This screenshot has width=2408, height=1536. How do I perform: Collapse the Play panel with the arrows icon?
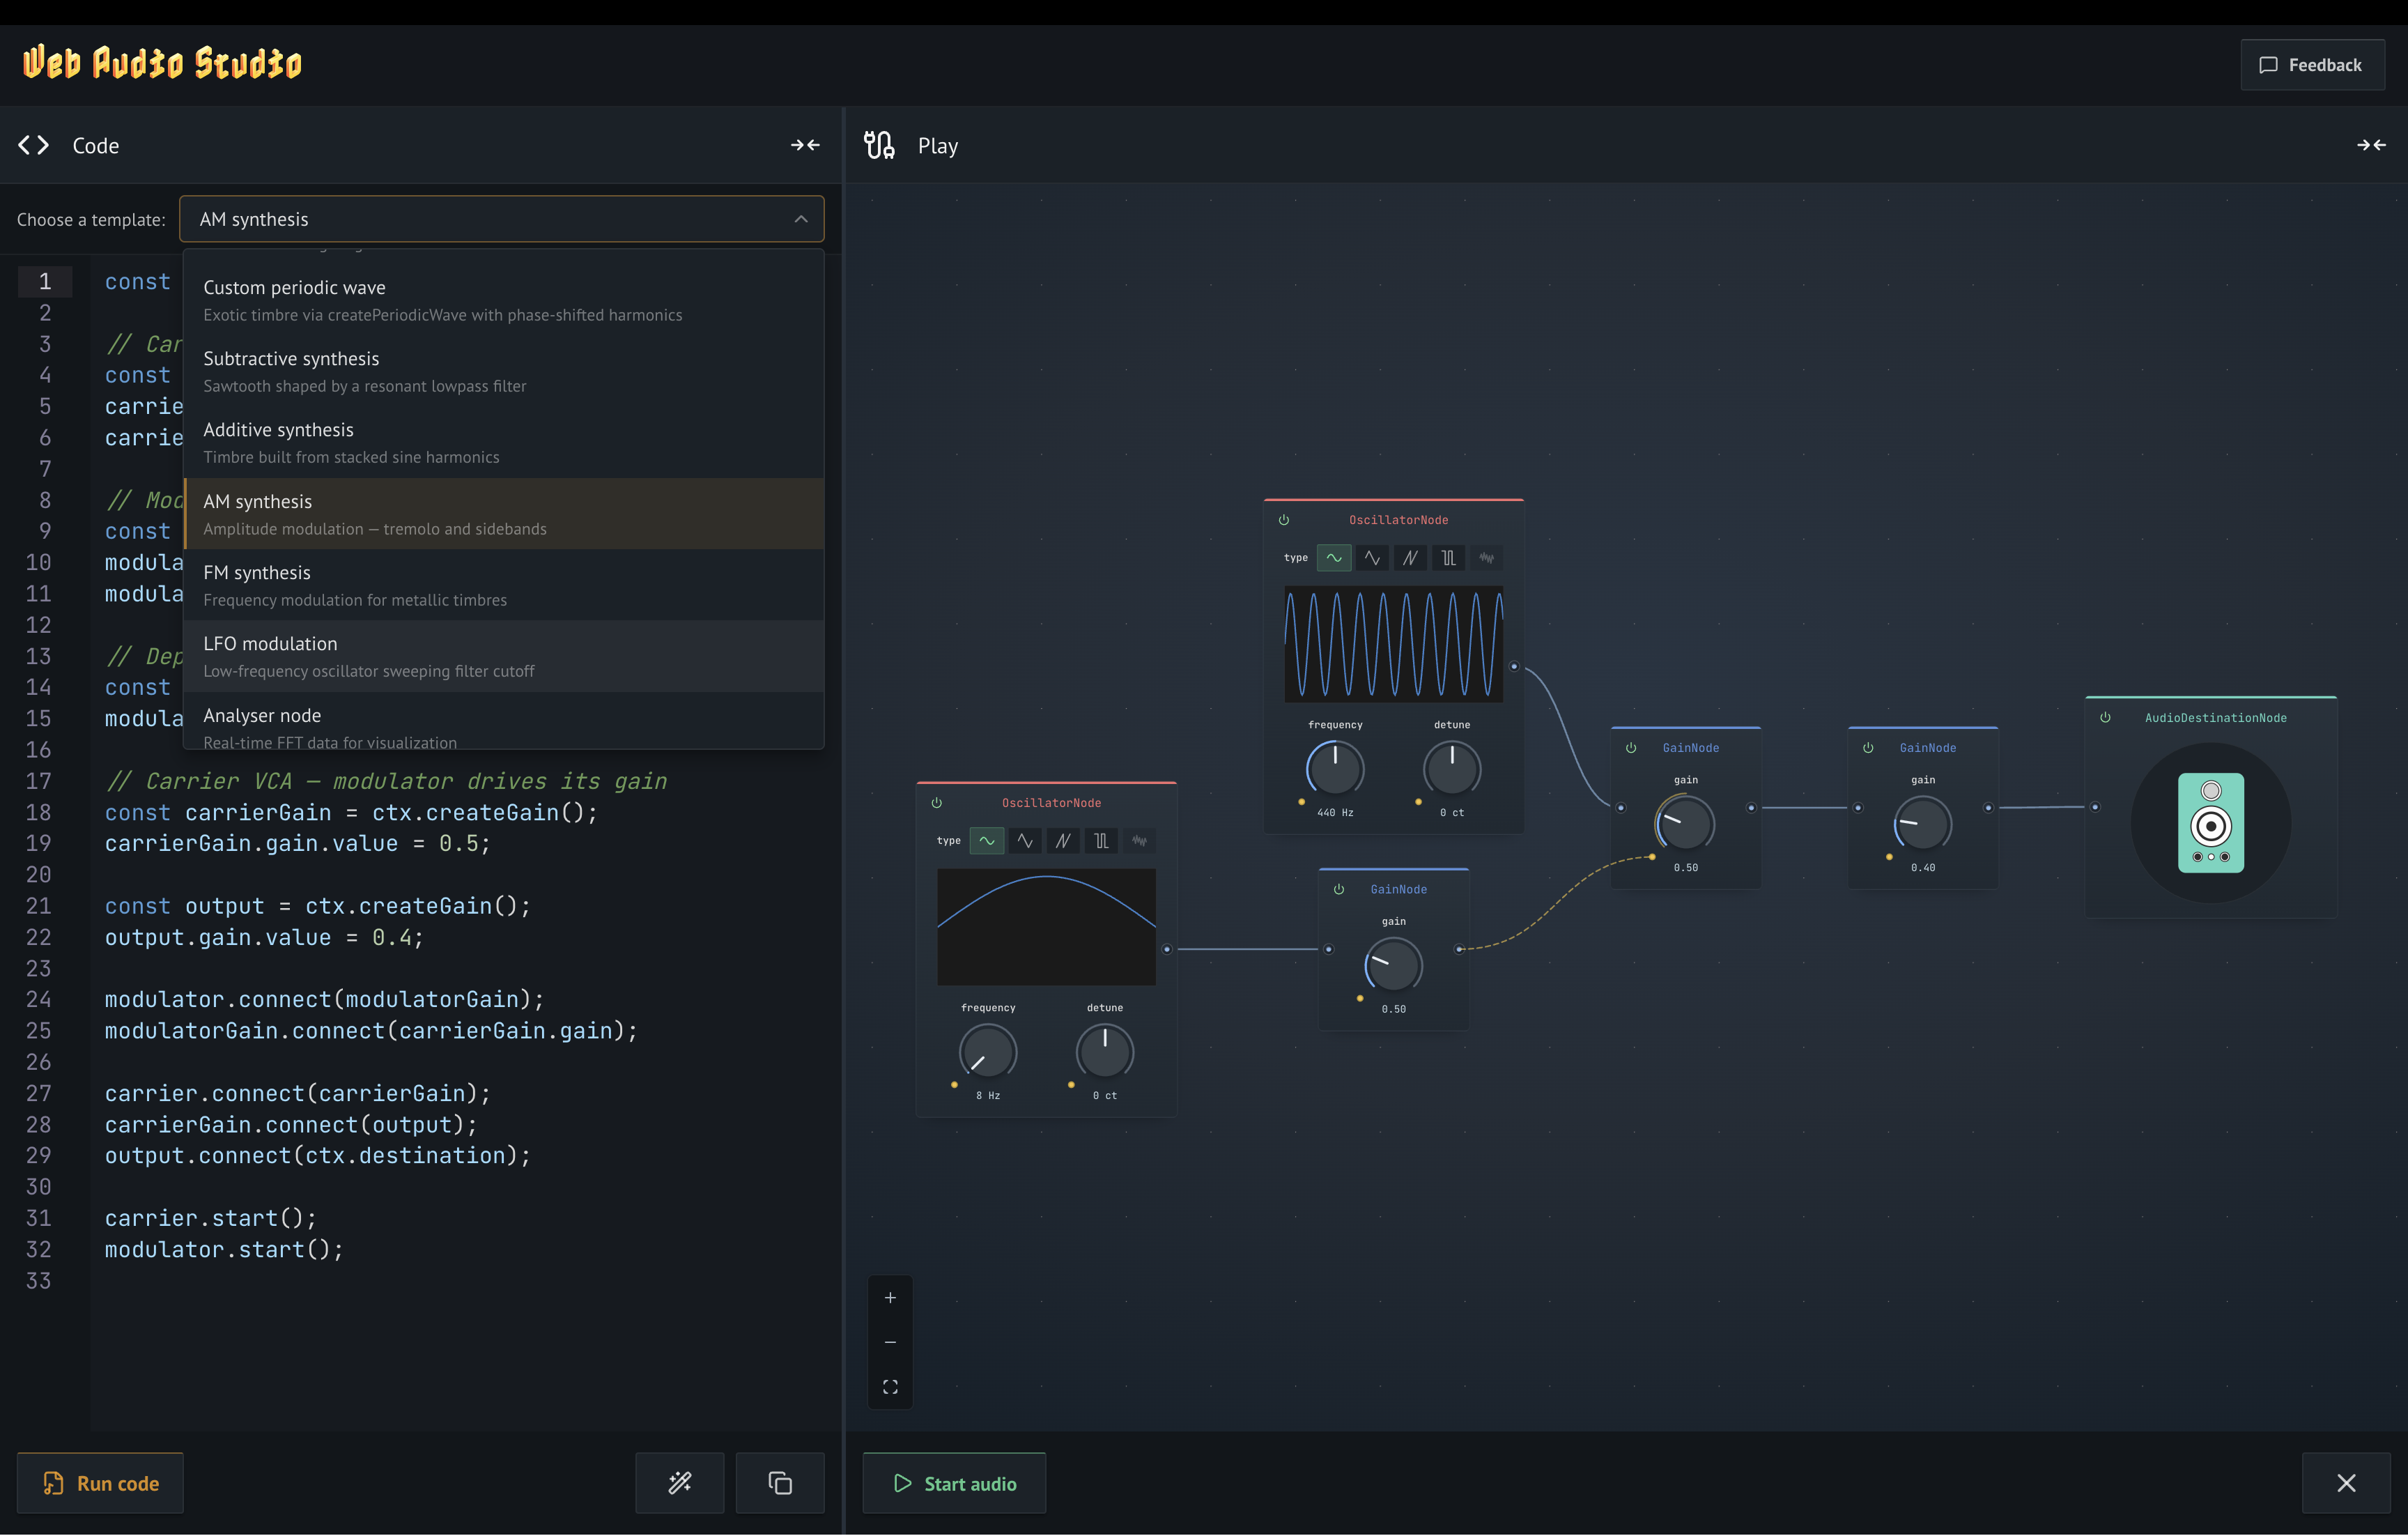(x=2370, y=145)
